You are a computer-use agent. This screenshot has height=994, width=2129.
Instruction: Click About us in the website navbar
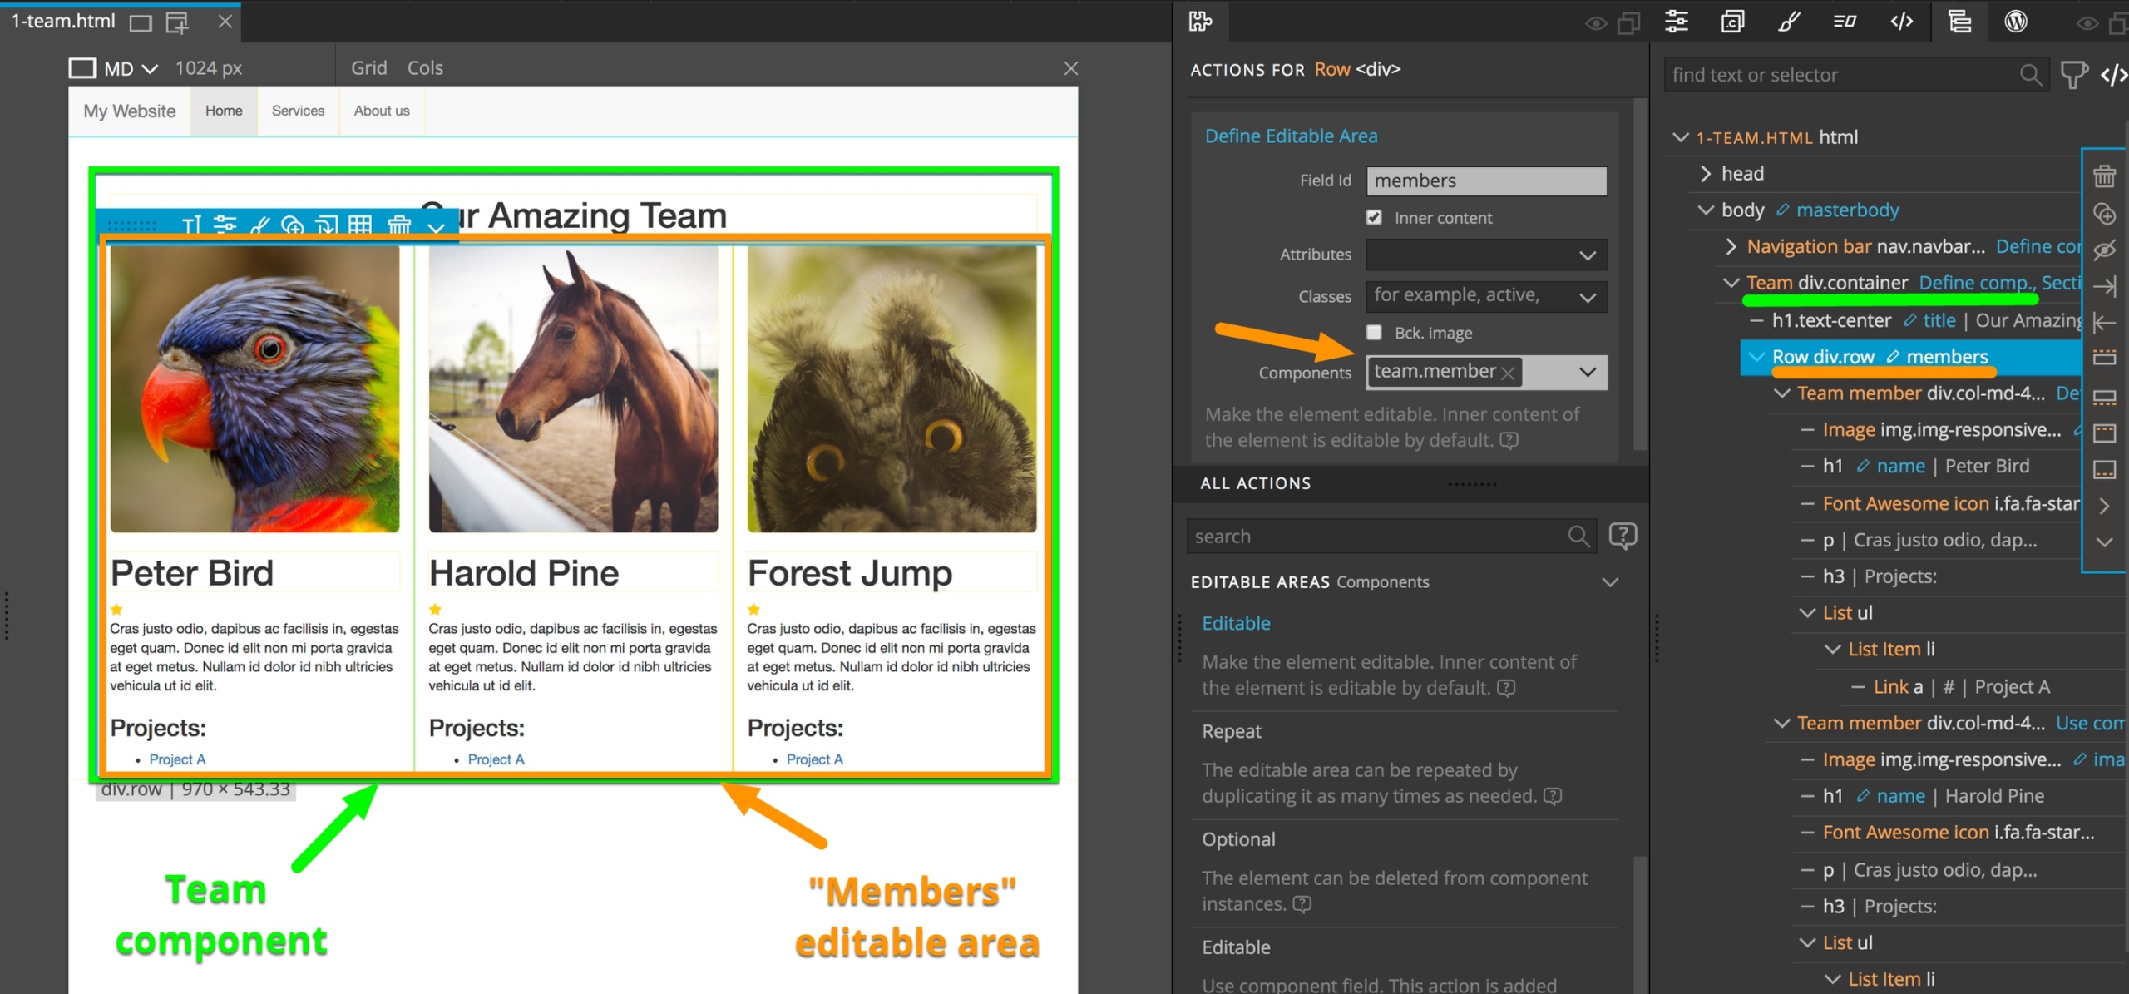[382, 111]
